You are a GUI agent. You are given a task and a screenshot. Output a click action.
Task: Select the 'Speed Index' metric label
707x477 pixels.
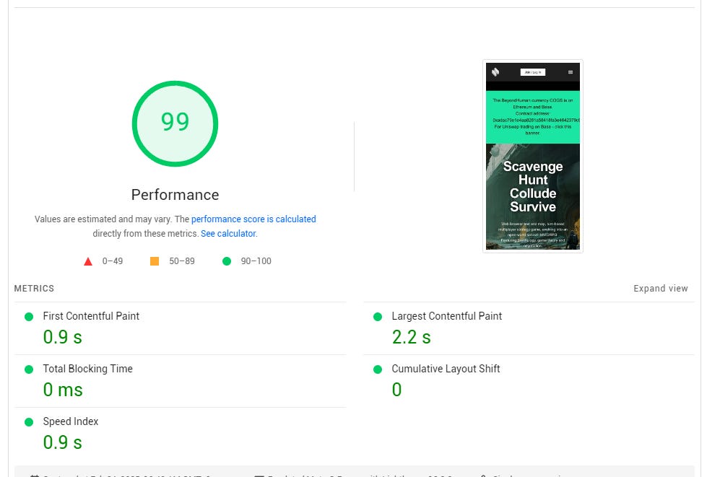click(70, 421)
